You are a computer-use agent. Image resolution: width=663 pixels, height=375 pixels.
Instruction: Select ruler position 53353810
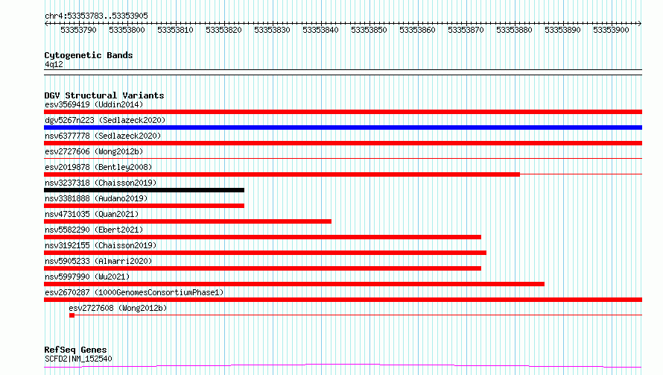click(x=176, y=30)
